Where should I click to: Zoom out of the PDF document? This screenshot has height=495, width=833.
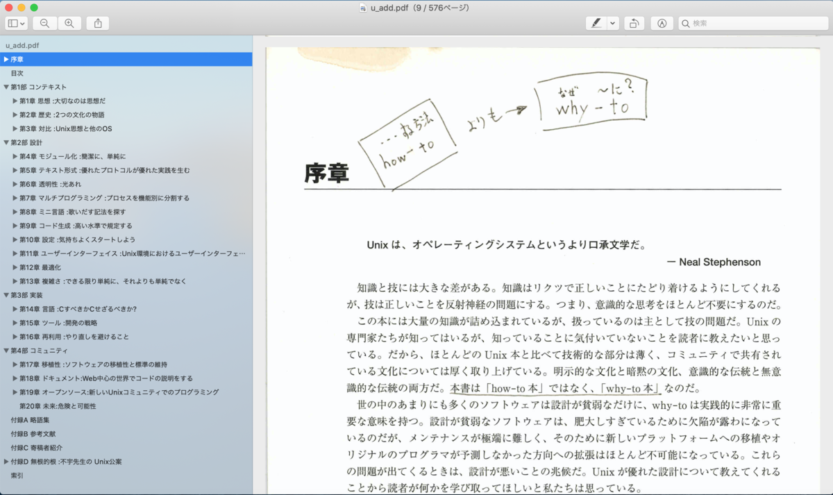(44, 22)
